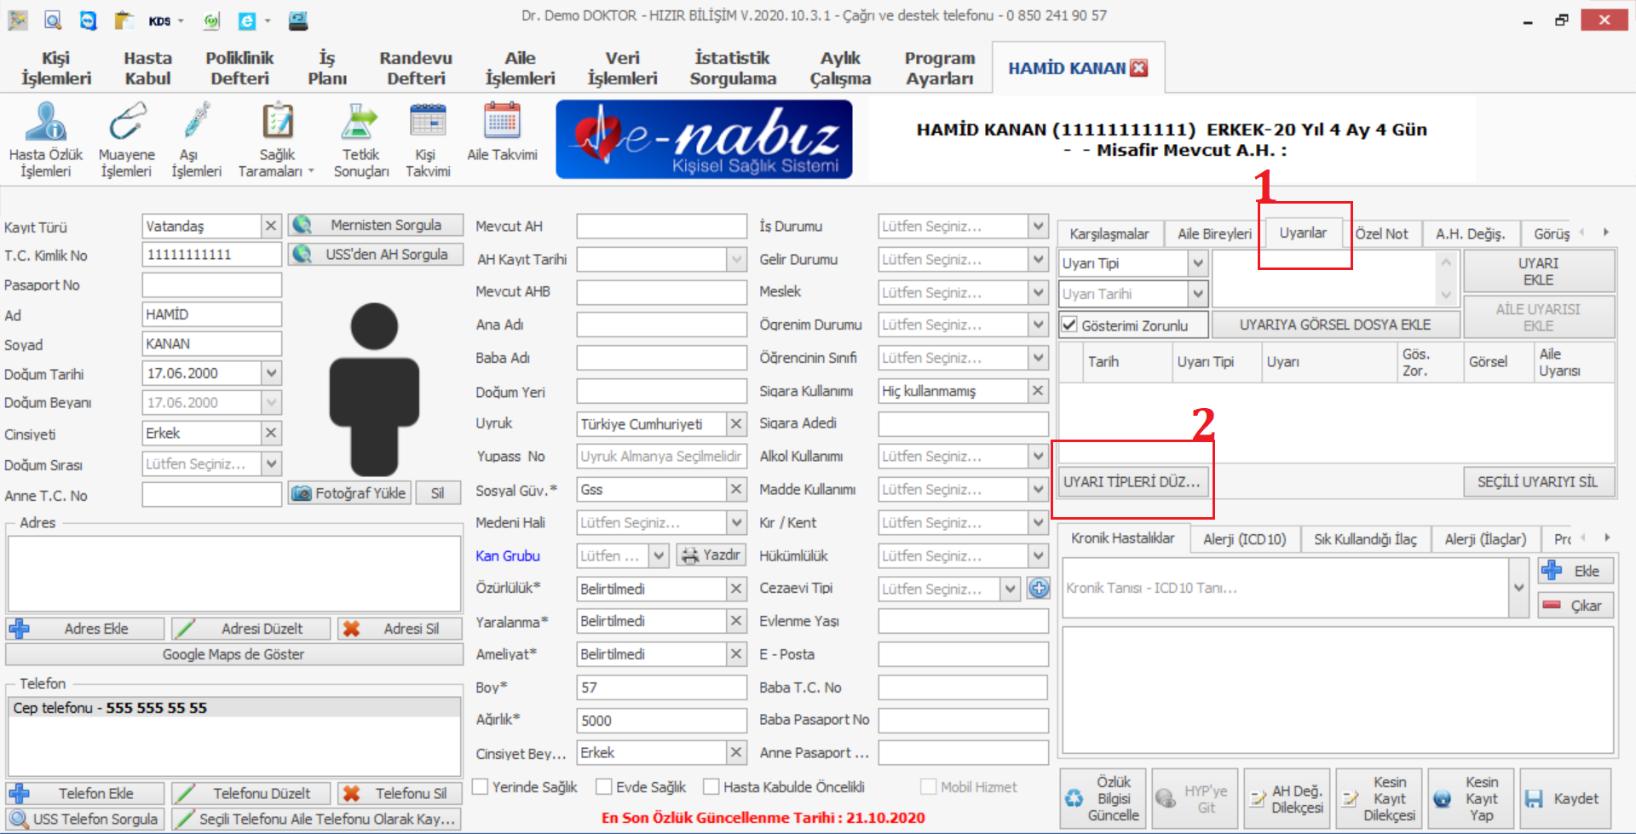Clear Yaralanma Belirtilmedi value
Image resolution: width=1636 pixels, height=834 pixels.
(737, 621)
